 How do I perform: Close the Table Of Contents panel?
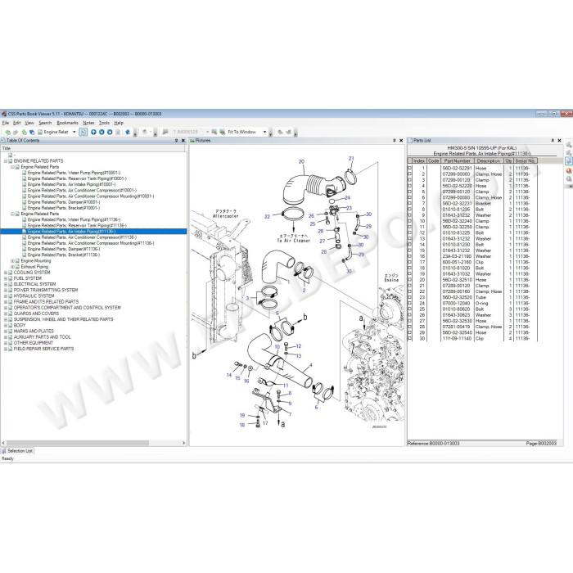[x=183, y=140]
